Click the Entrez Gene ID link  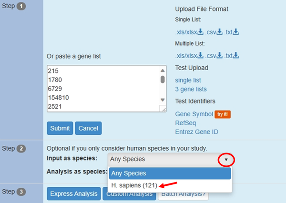tap(196, 132)
